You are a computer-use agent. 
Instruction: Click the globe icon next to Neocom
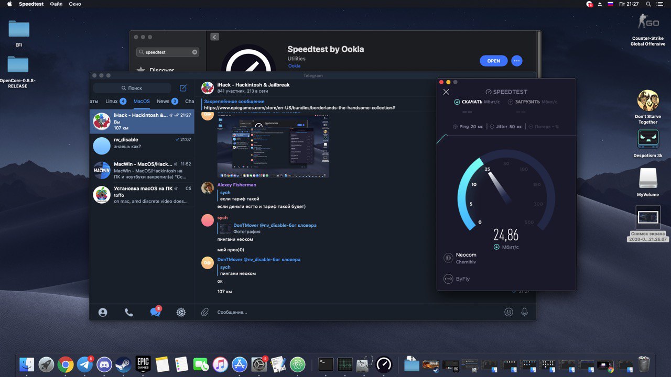coord(448,258)
